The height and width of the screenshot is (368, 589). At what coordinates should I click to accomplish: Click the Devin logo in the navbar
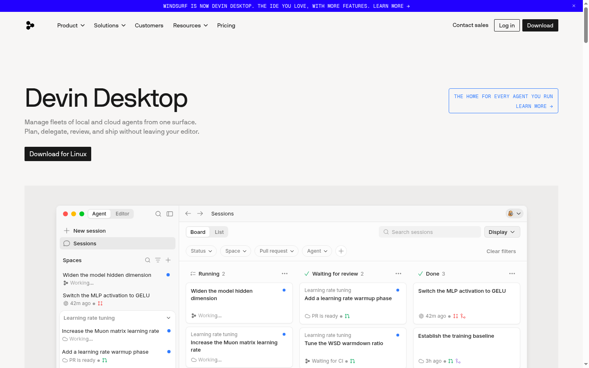[30, 25]
